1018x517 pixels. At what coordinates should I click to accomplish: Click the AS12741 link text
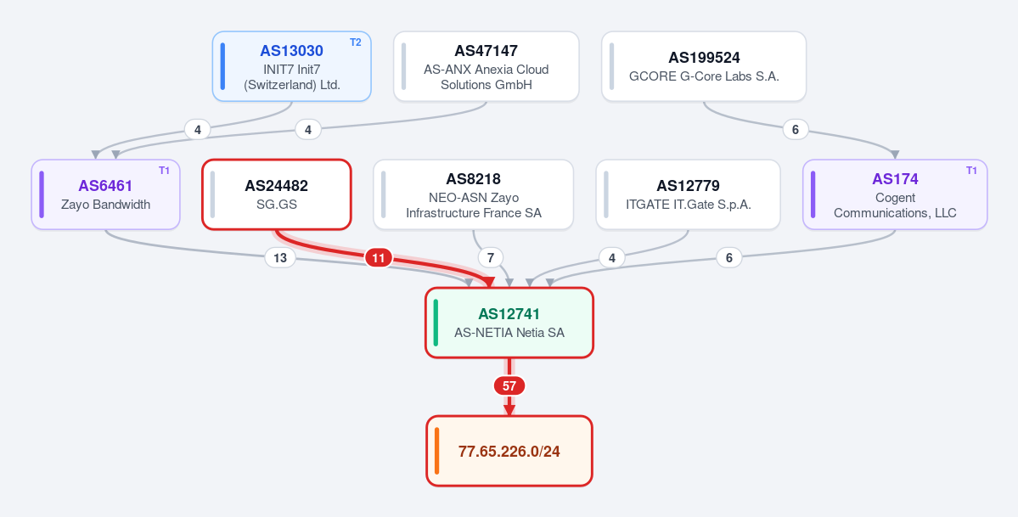(x=509, y=314)
